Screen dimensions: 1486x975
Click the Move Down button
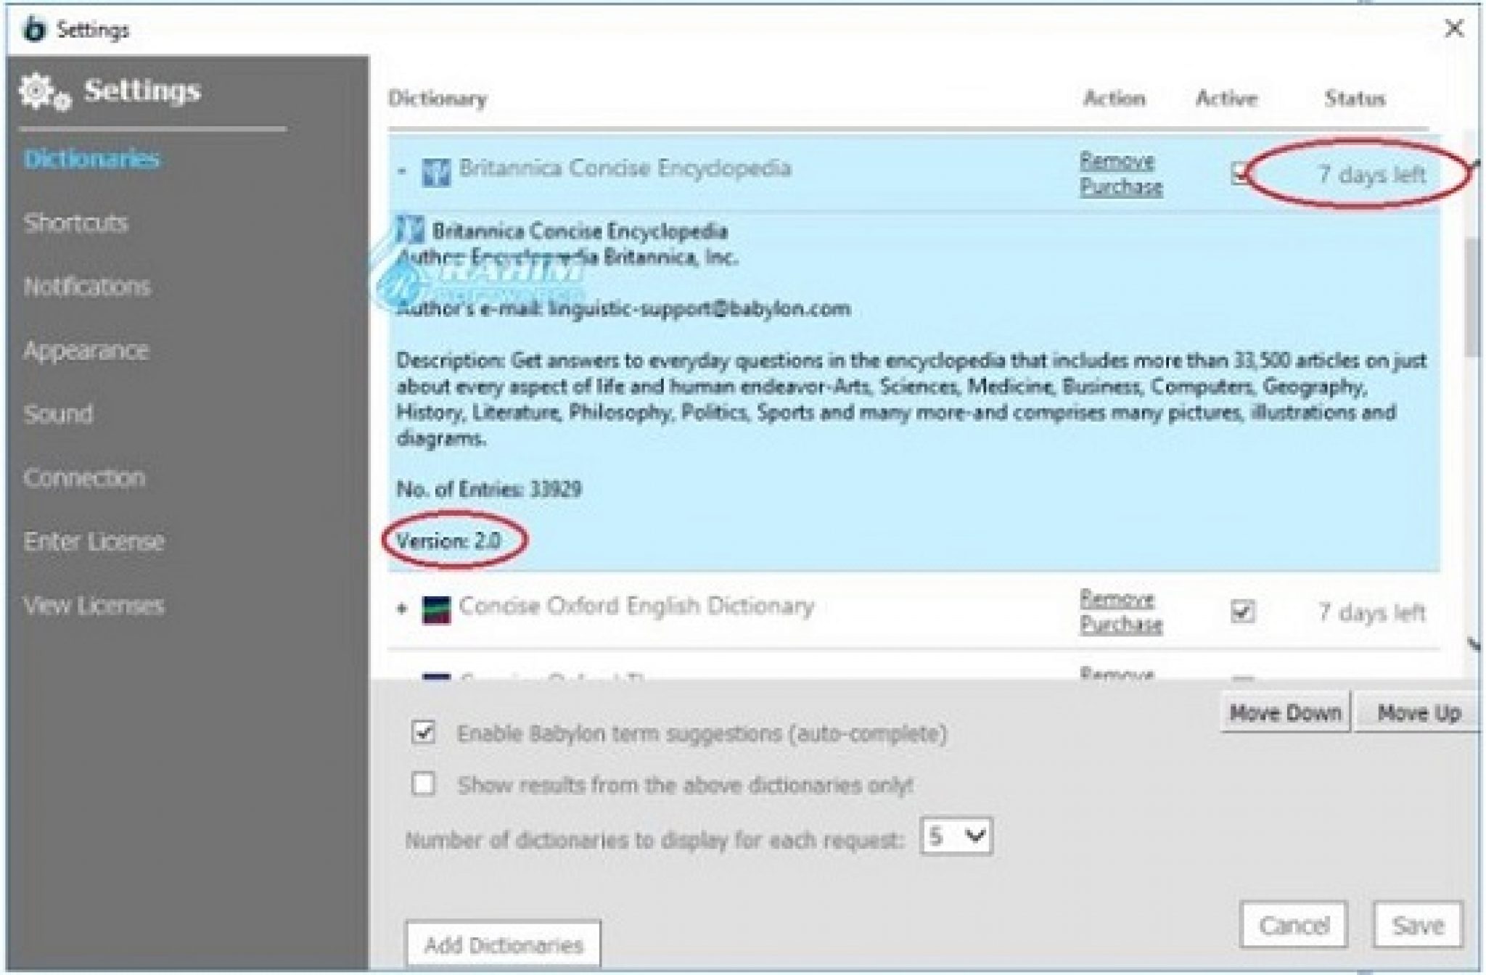(x=1284, y=712)
